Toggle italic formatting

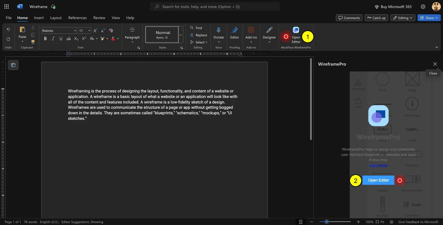[x=53, y=38]
